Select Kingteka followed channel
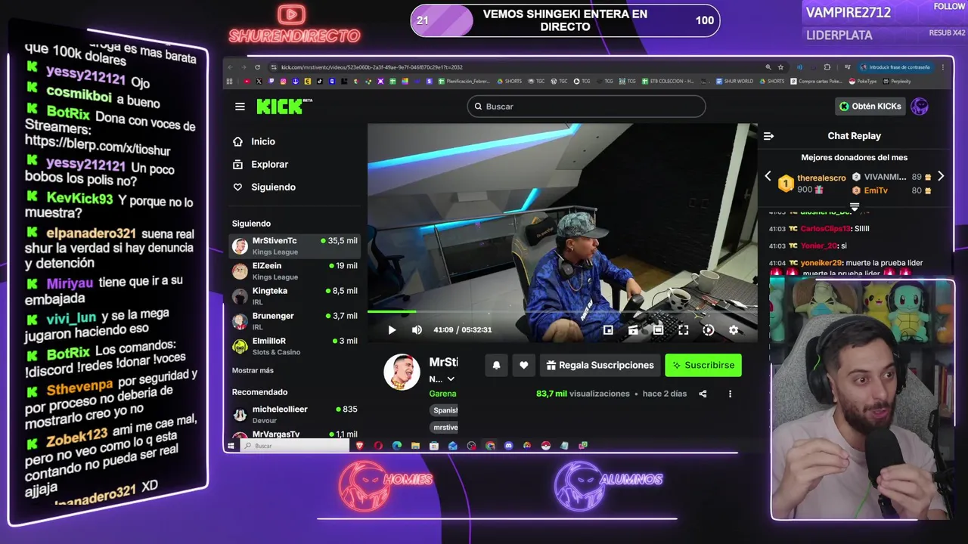This screenshot has width=968, height=544. point(295,295)
